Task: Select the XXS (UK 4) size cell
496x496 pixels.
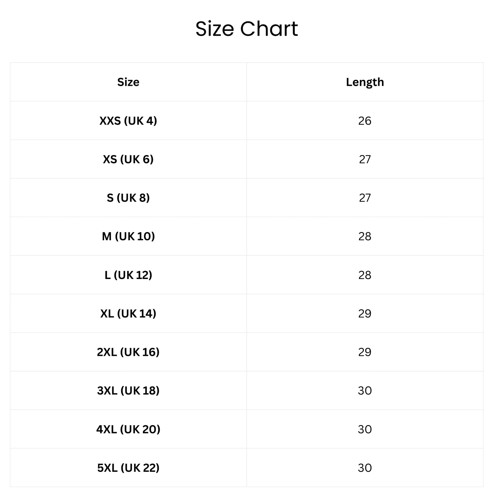Action: pyautogui.click(x=128, y=121)
